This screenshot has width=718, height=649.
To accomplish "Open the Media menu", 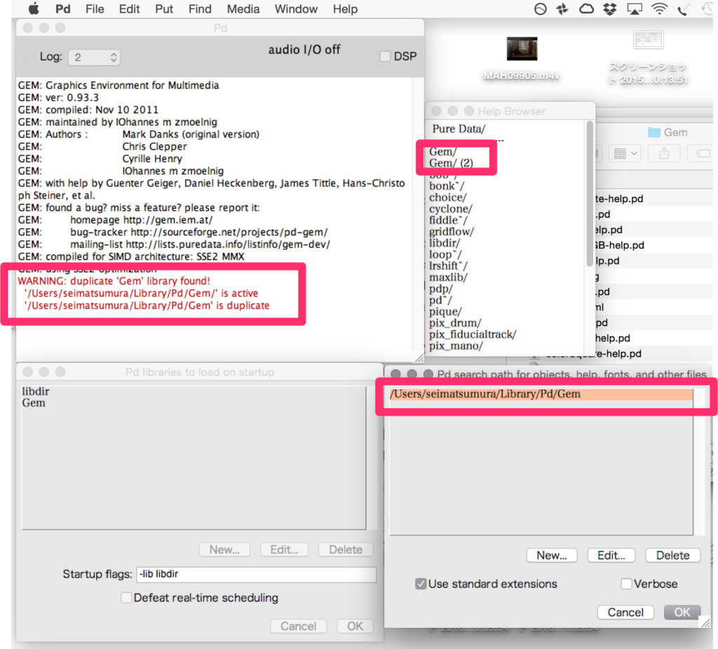I will pos(243,9).
